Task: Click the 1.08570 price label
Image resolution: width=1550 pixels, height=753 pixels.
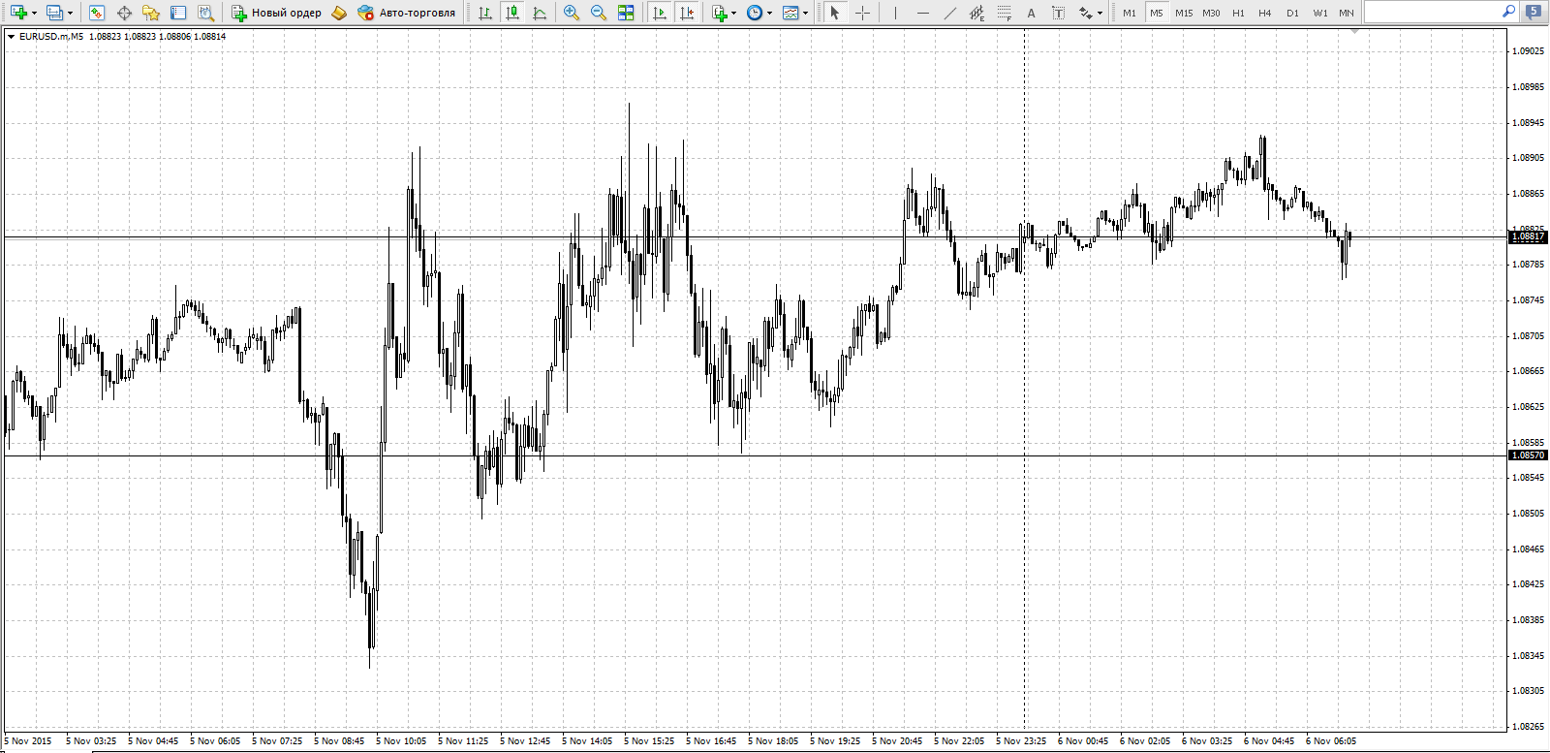Action: pos(1529,455)
